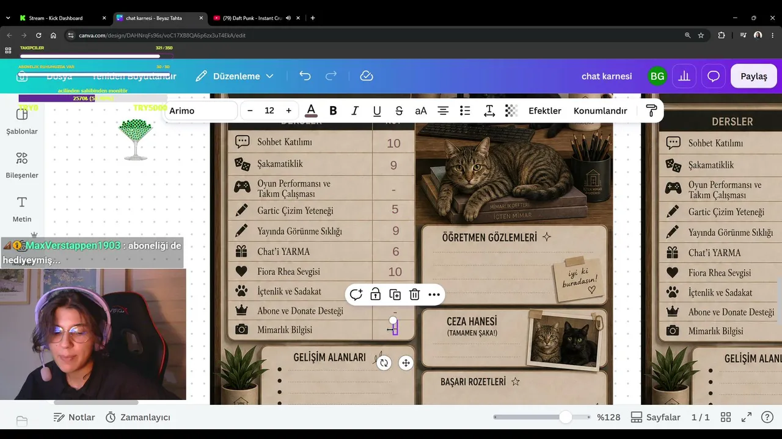782x439 pixels.
Task: Toggle bold formatting
Action: point(333,111)
